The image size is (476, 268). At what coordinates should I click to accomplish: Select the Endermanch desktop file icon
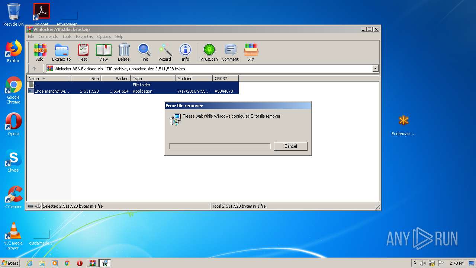(x=403, y=125)
